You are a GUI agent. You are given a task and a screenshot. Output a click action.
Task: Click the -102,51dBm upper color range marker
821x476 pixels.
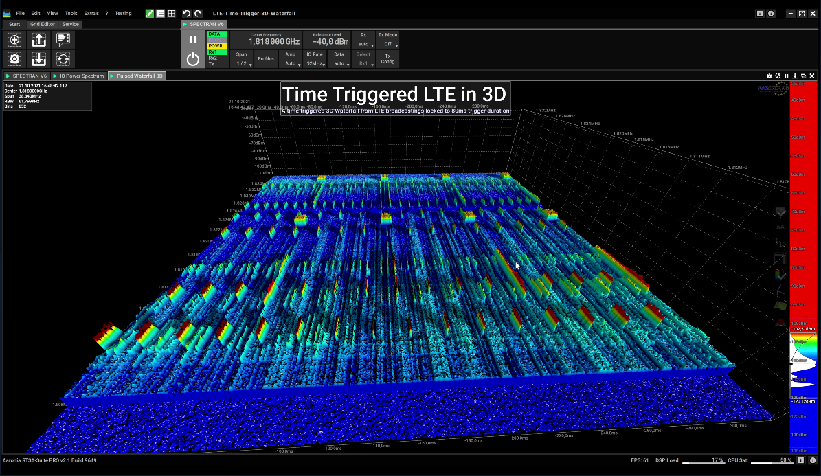(803, 329)
